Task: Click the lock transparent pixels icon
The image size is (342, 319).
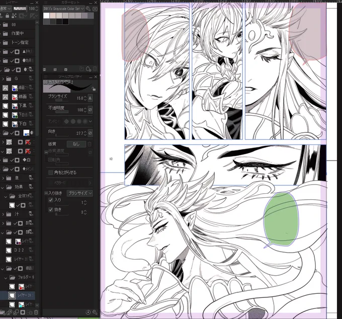Action: (x=14, y=16)
